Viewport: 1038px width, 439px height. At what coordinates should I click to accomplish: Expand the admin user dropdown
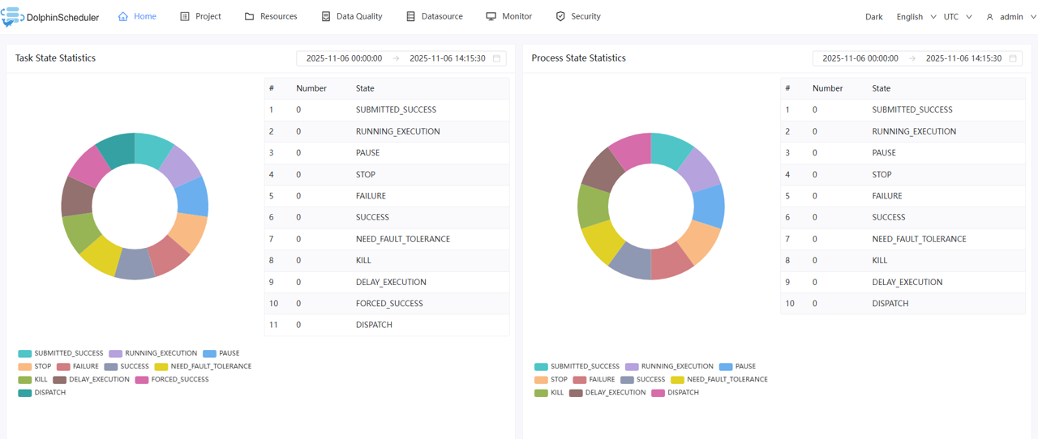click(1010, 17)
